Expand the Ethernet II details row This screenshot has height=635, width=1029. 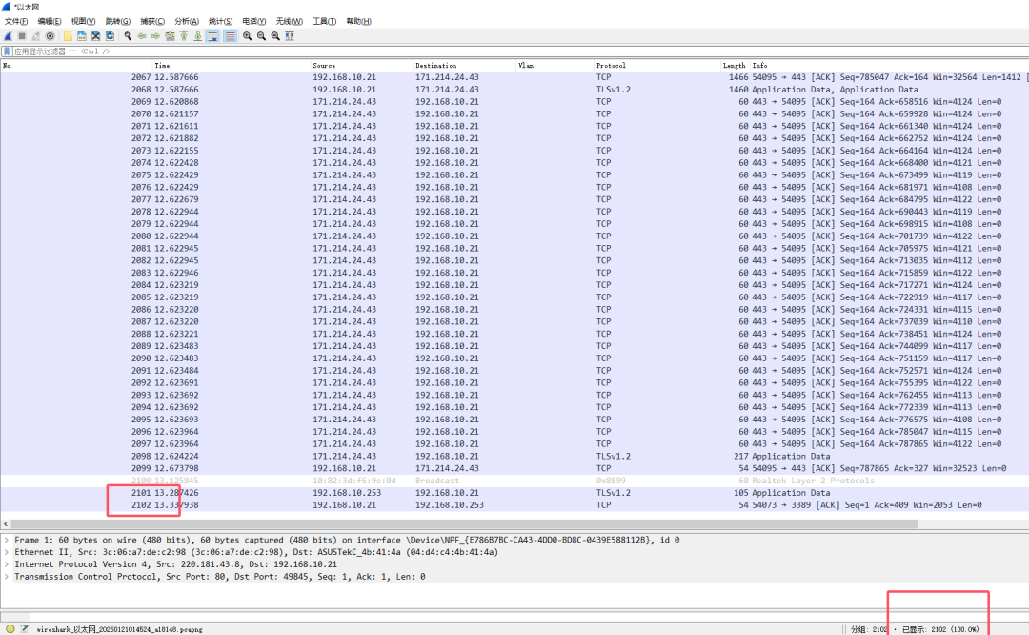coord(7,552)
